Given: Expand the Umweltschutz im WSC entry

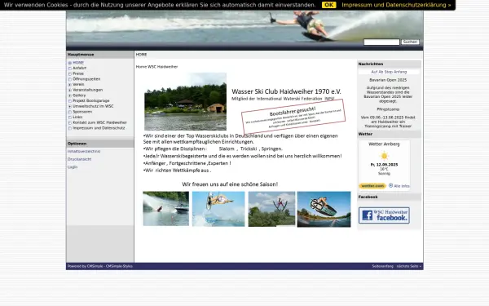Looking at the screenshot, I should pos(70,106).
